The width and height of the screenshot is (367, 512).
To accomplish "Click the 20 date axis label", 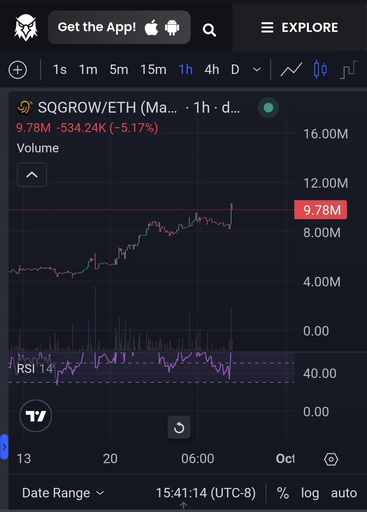I will pos(110,459).
